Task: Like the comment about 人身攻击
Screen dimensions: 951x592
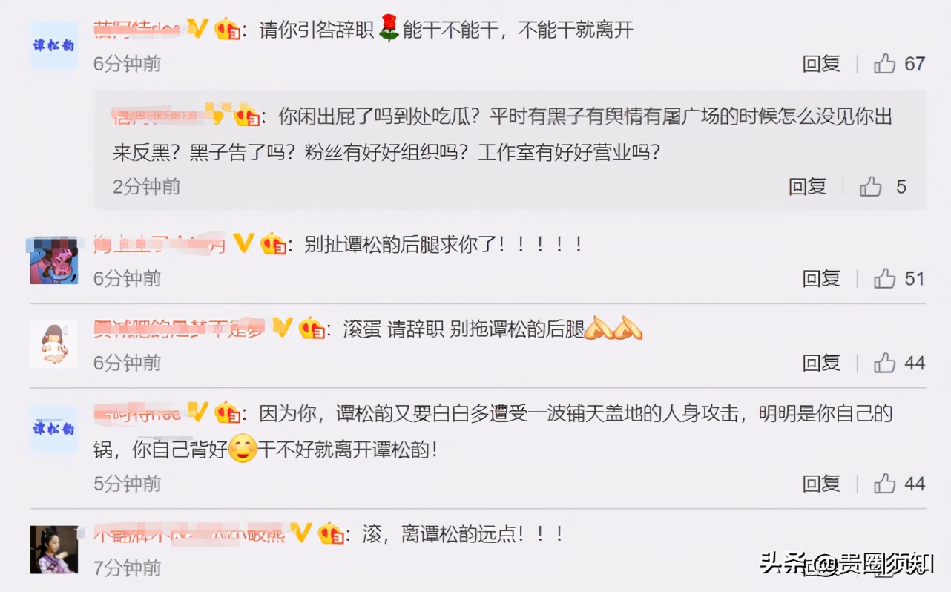Action: click(884, 484)
